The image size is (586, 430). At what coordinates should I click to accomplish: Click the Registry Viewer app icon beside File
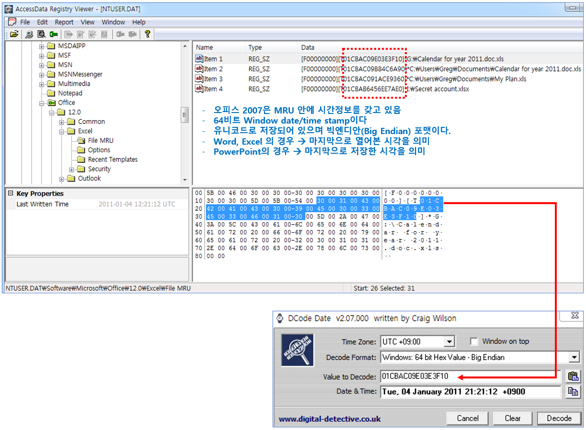click(x=12, y=22)
